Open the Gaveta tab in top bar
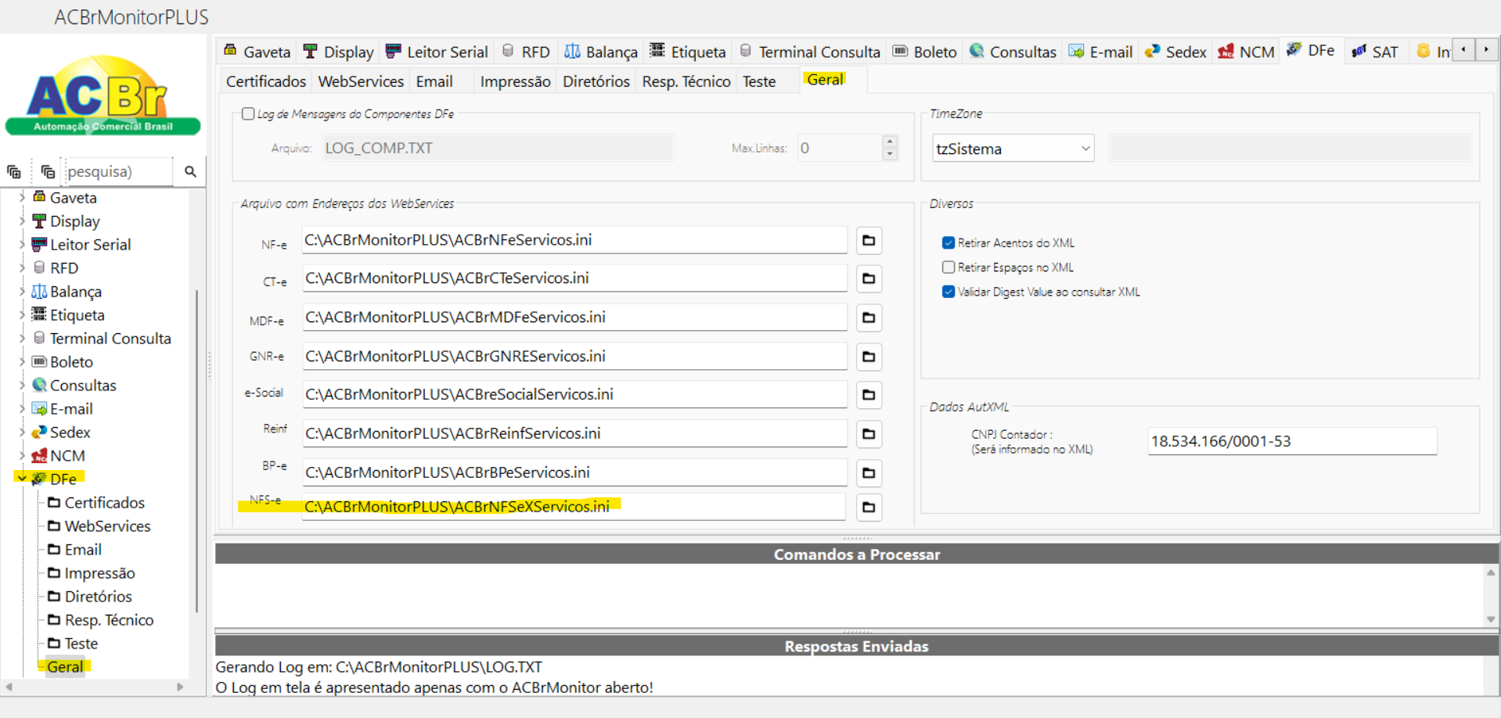 point(257,52)
